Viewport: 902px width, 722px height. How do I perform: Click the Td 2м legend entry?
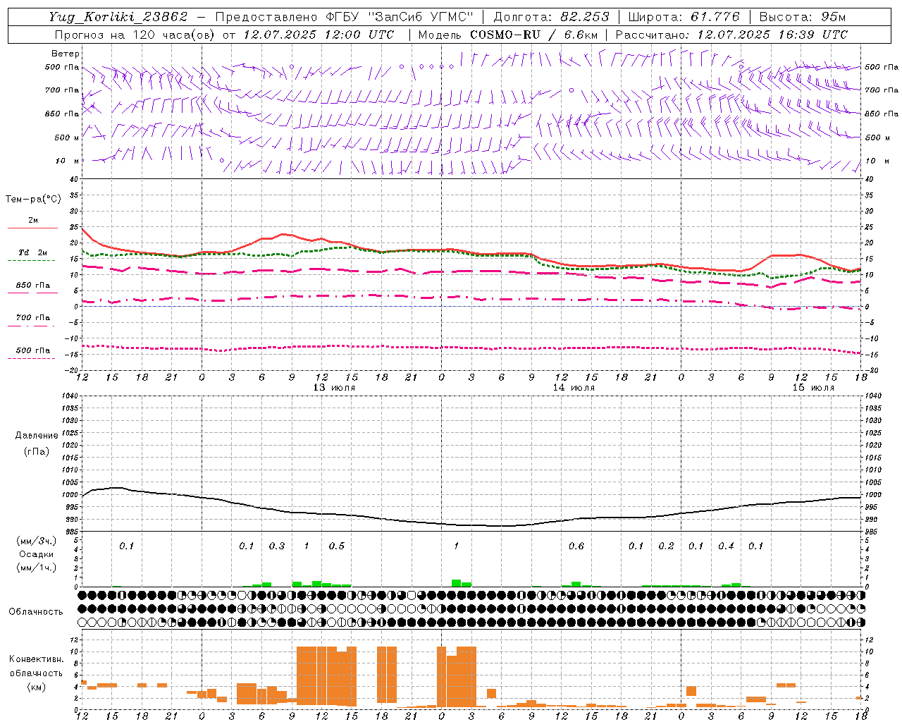[x=33, y=252]
